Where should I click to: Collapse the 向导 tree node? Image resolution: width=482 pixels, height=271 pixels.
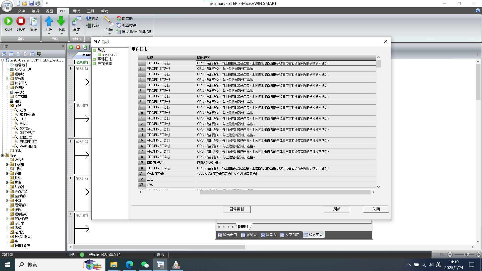[7, 106]
